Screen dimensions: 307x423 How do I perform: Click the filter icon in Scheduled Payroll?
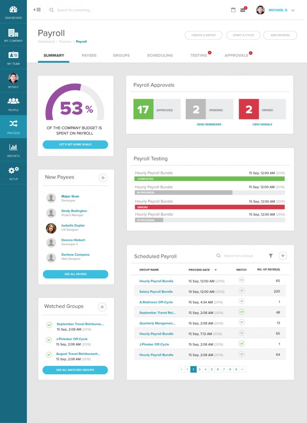click(x=271, y=256)
